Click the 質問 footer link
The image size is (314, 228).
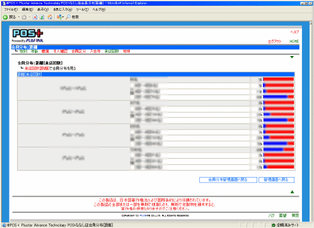(x=295, y=215)
